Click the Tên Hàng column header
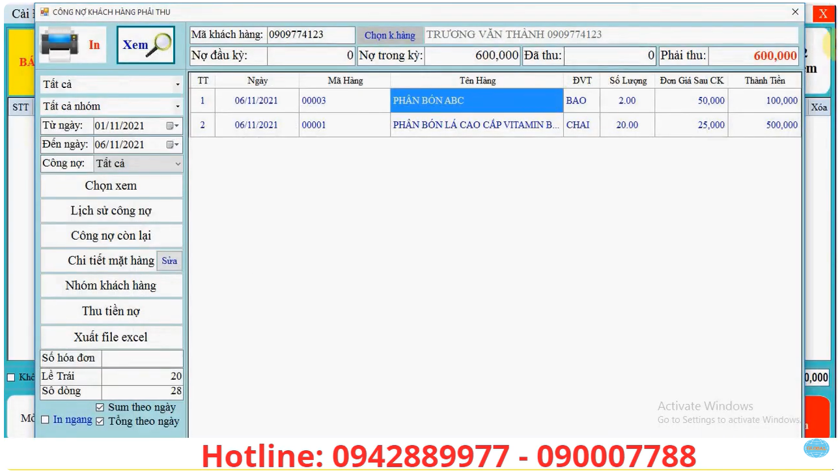The height and width of the screenshot is (473, 840). (x=477, y=81)
